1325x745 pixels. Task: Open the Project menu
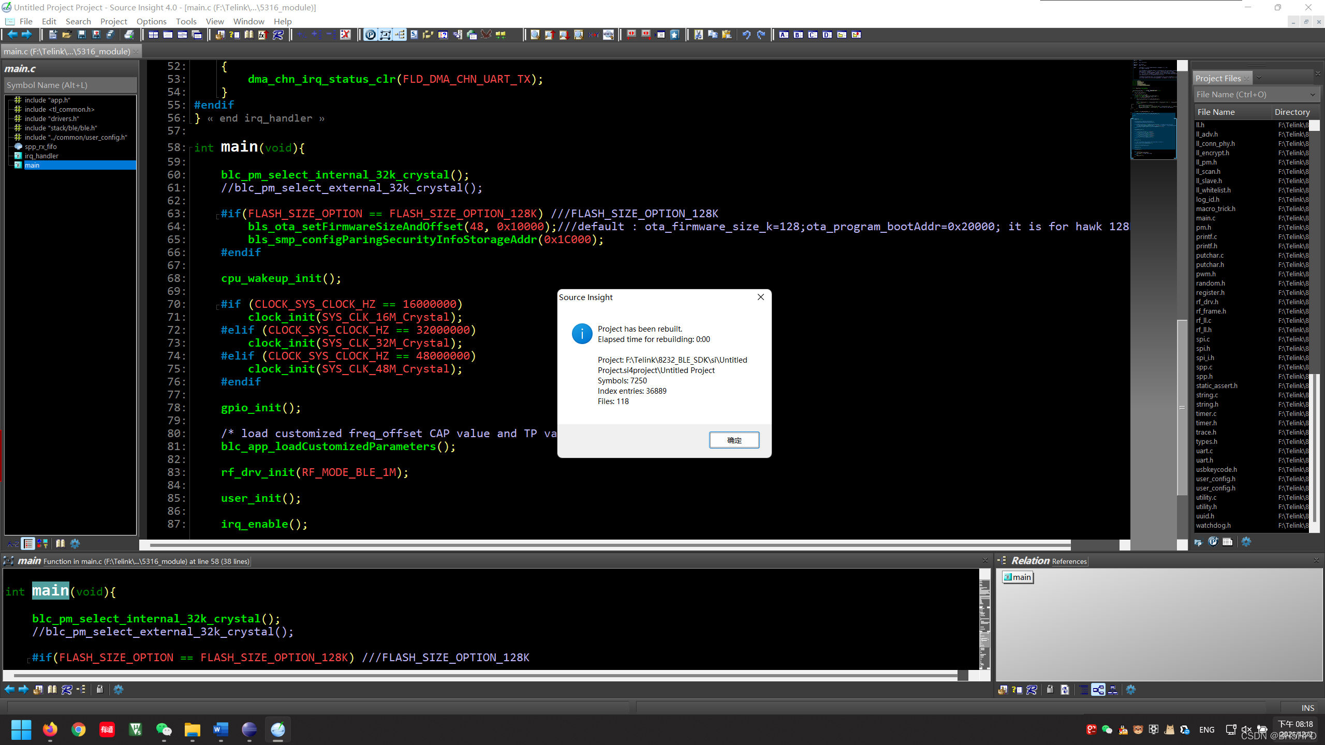113,21
